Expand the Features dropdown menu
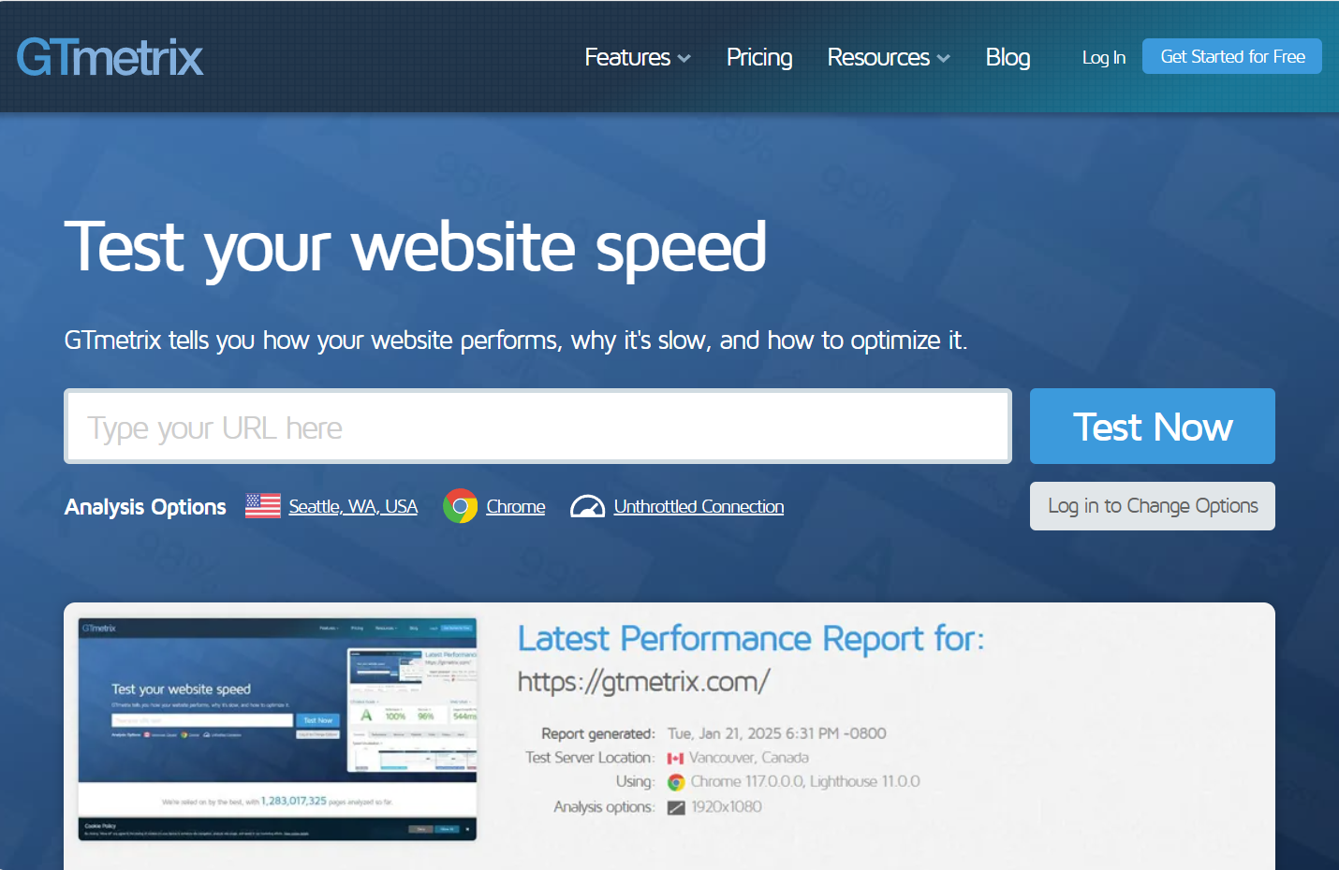 [x=627, y=57]
